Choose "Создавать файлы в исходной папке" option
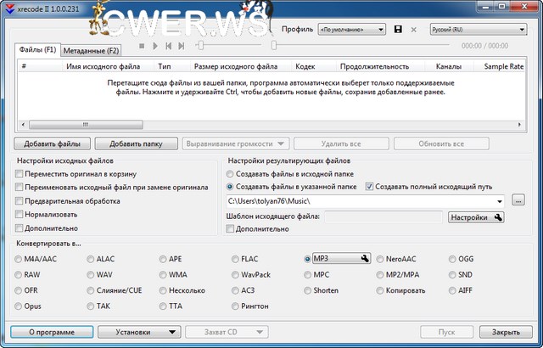Viewport: 543px width, 348px height. 231,173
